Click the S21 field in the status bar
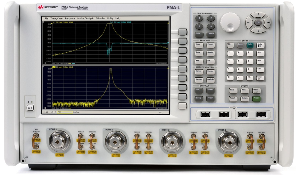Viewport: 296px width, 175px height. (65, 112)
